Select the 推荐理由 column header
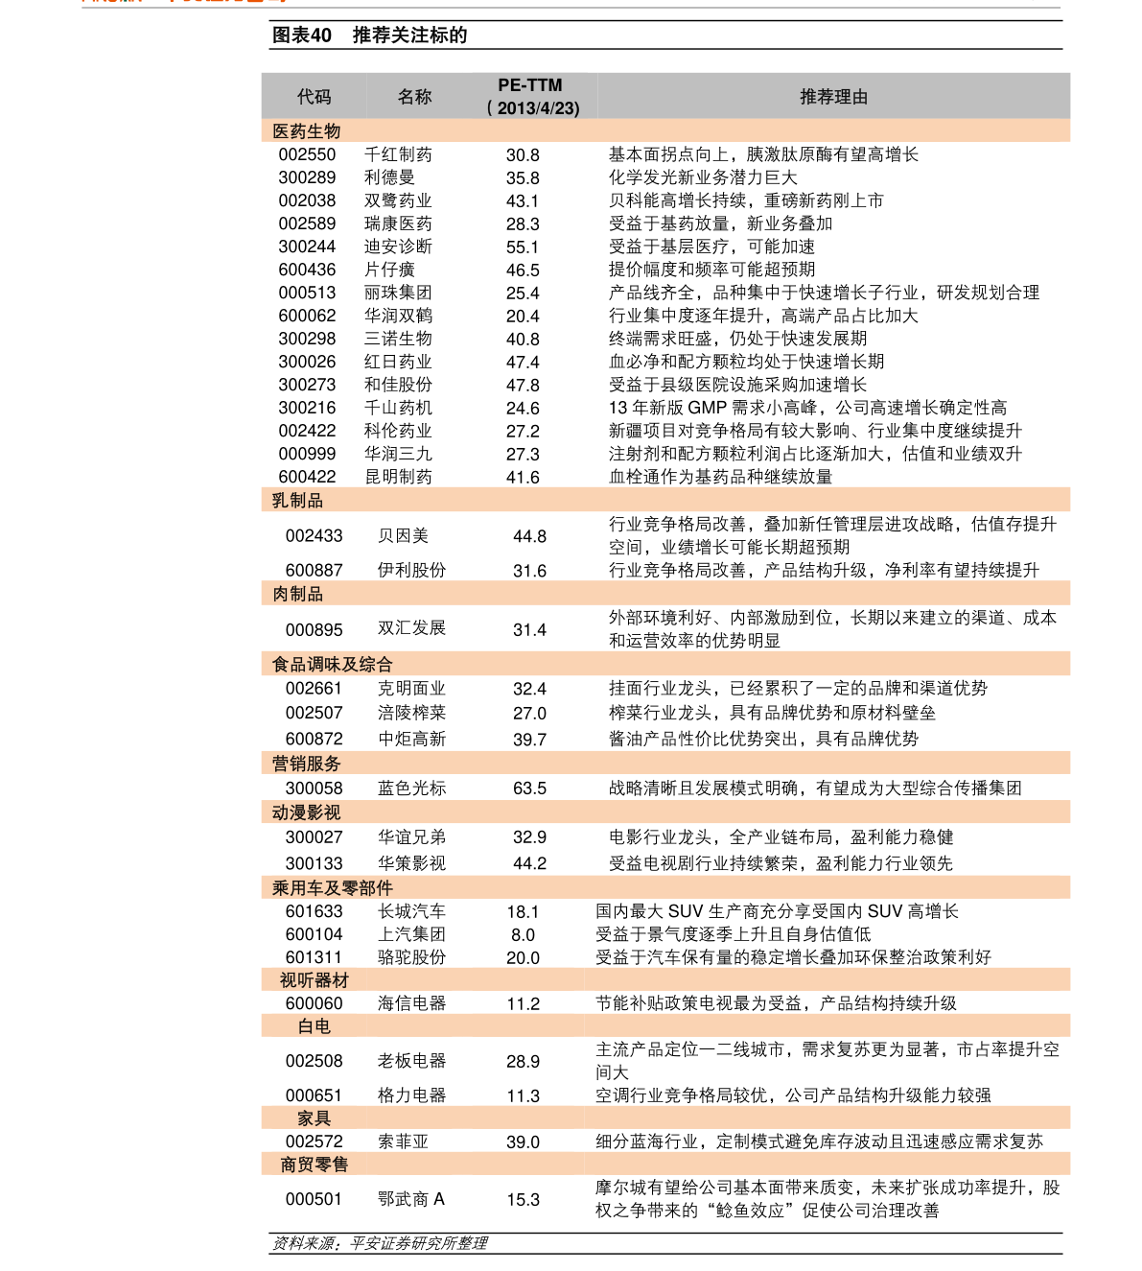The image size is (1142, 1271). 833,97
